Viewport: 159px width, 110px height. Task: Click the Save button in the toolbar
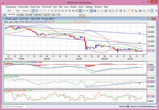[x=18, y=11]
